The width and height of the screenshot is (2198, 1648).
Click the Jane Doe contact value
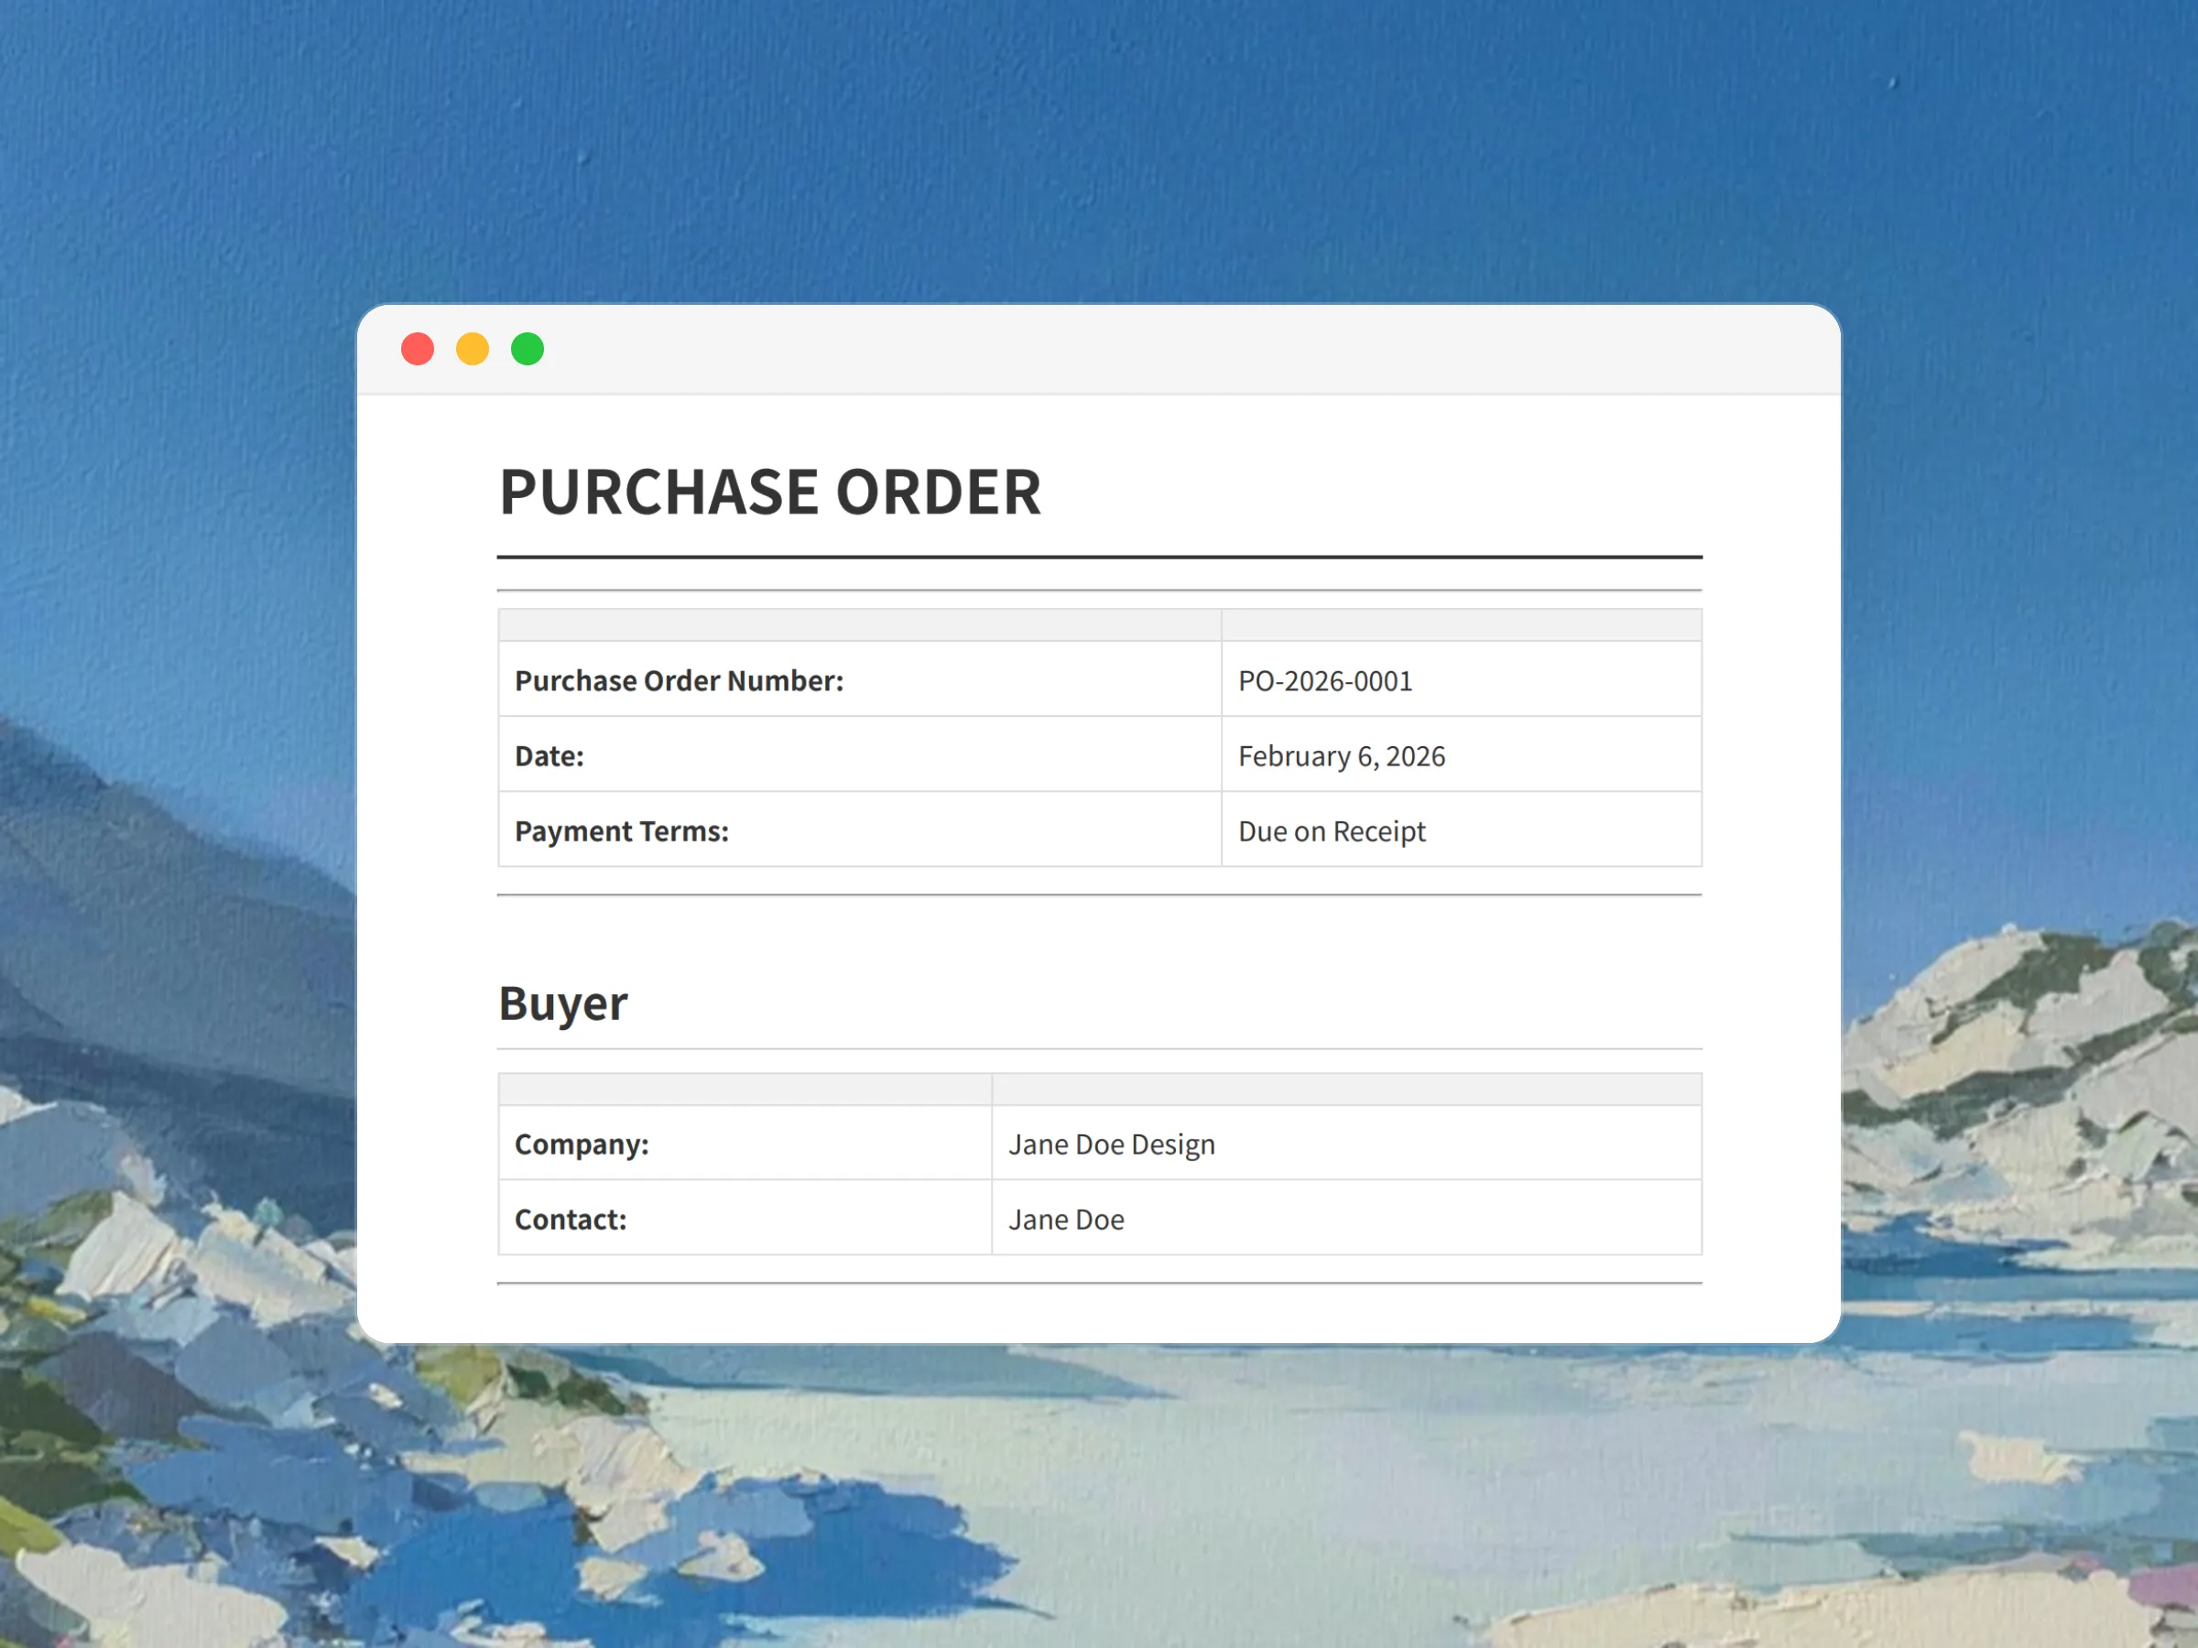[x=1066, y=1219]
